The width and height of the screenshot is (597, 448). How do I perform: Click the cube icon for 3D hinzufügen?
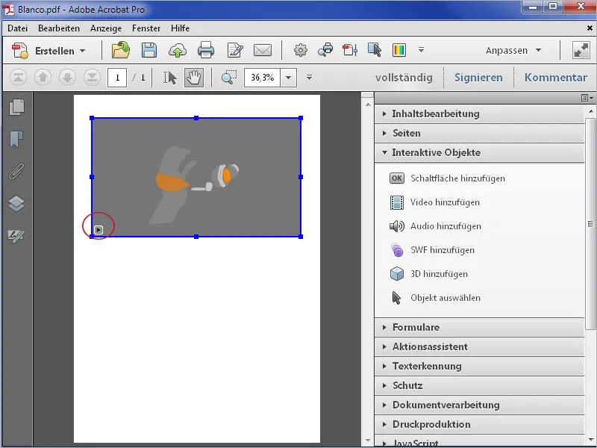coord(397,274)
